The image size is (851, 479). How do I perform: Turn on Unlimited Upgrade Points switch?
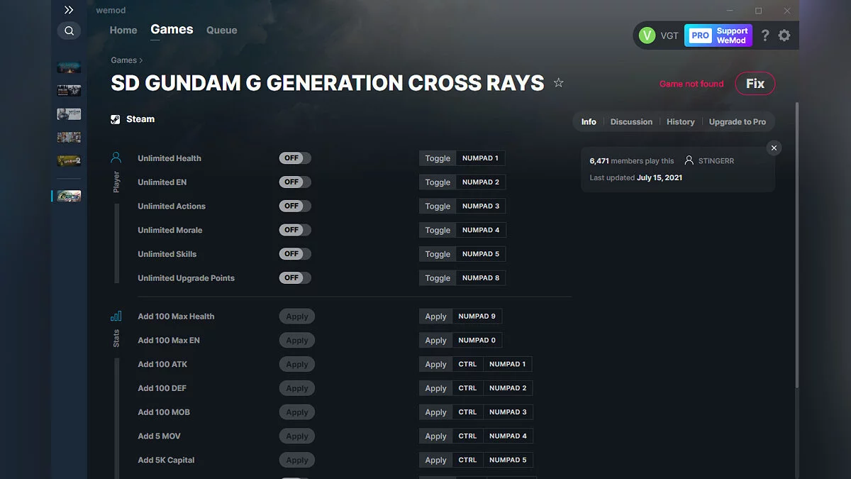click(x=295, y=278)
